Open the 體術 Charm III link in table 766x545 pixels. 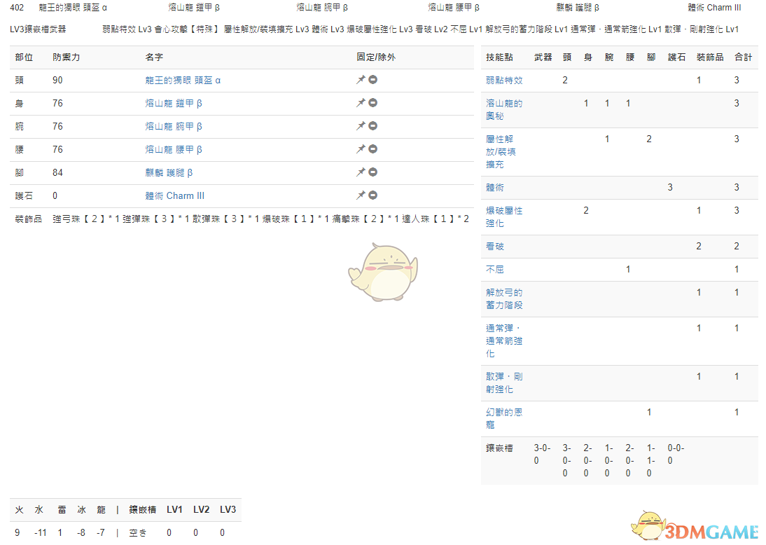tap(175, 195)
